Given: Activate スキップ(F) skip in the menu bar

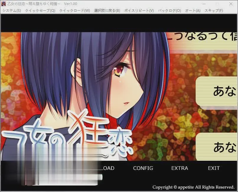Looking at the screenshot, I should [214, 10].
